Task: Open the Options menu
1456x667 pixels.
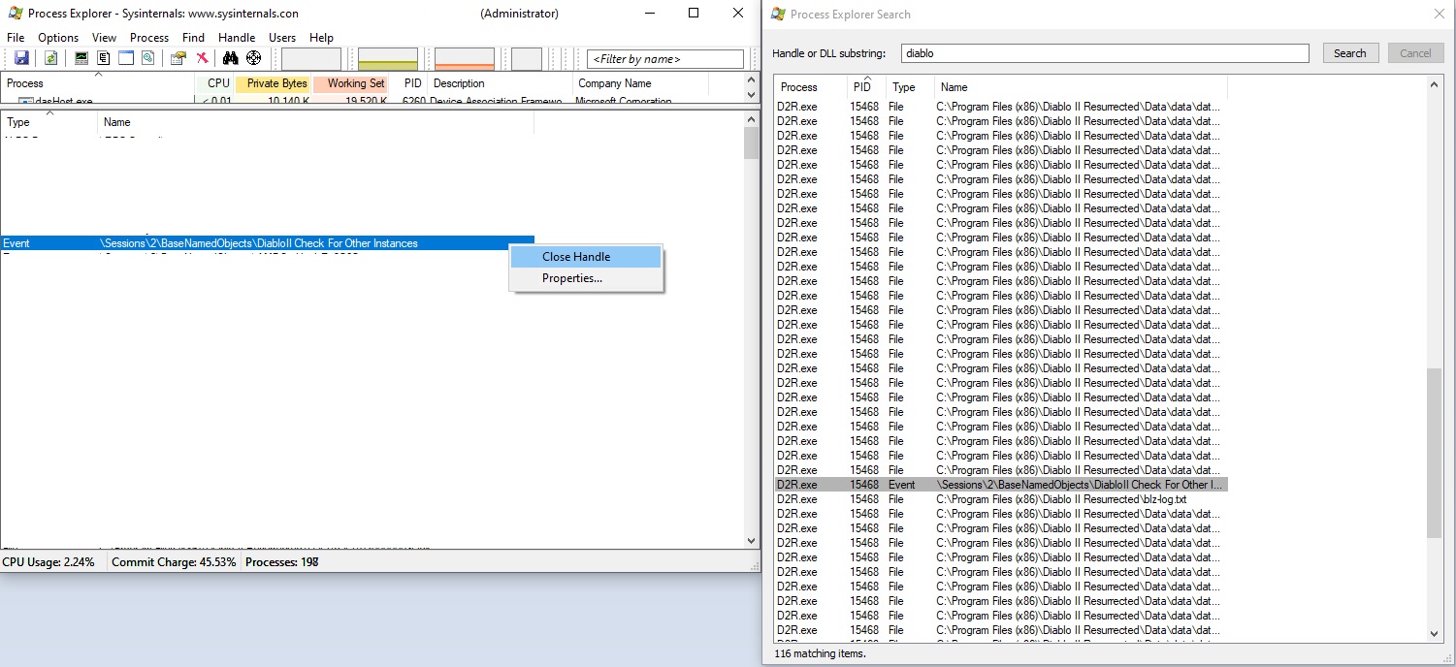Action: pyautogui.click(x=58, y=38)
